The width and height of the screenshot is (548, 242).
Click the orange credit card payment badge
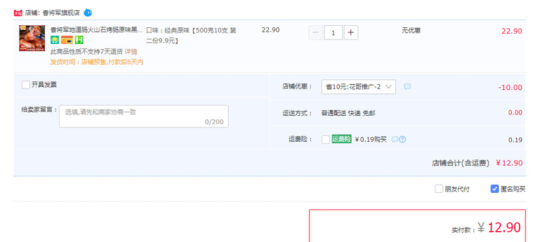(67, 40)
